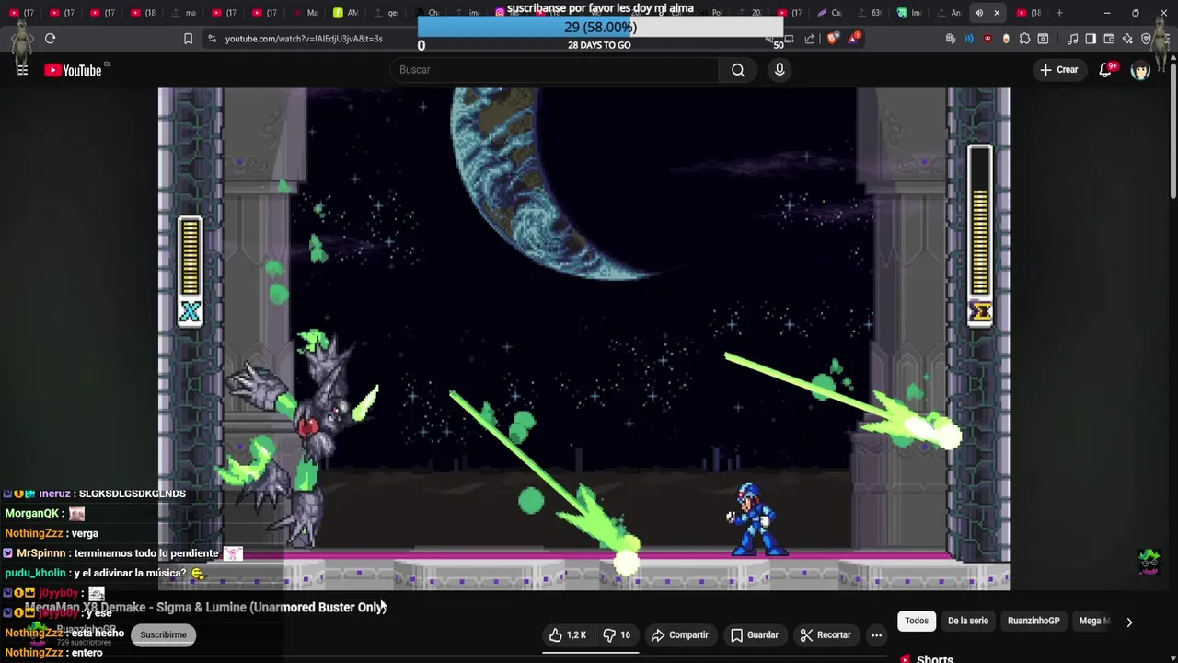Viewport: 1178px width, 663px height.
Task: Mute the active tab via the speaker icon
Action: [978, 13]
